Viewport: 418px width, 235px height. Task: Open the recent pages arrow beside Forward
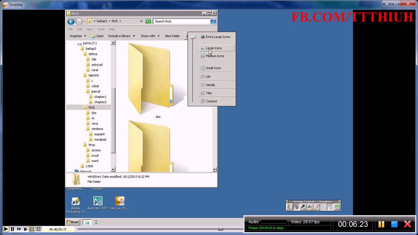[x=84, y=22]
